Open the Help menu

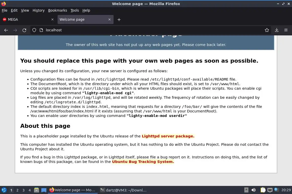pos(86,10)
